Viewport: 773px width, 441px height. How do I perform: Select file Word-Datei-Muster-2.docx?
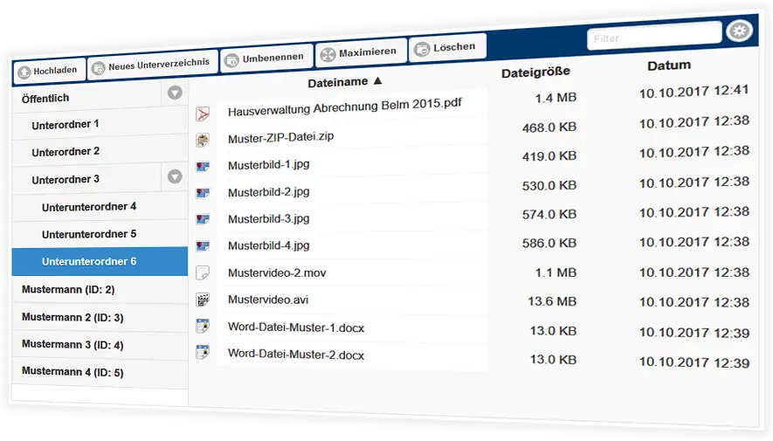pos(296,355)
